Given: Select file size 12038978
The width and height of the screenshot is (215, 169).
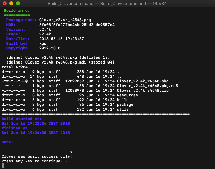Looking at the screenshot, I should tap(74, 90).
